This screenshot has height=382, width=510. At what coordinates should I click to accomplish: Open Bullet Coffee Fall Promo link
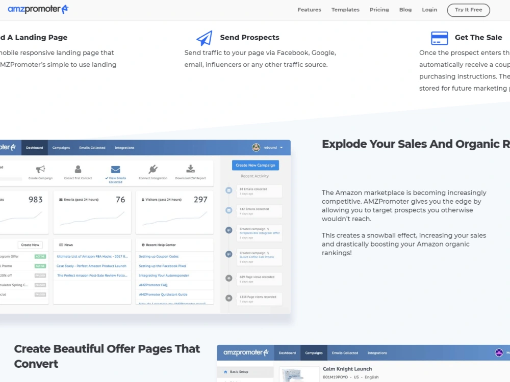(x=257, y=257)
